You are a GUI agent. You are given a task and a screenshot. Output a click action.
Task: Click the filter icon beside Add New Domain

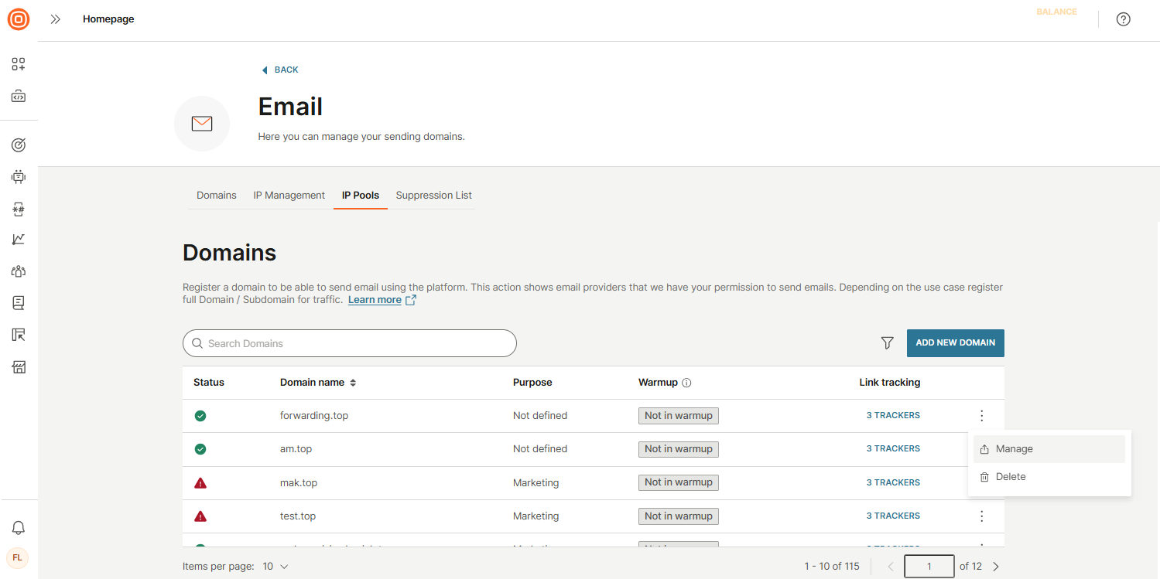point(887,342)
